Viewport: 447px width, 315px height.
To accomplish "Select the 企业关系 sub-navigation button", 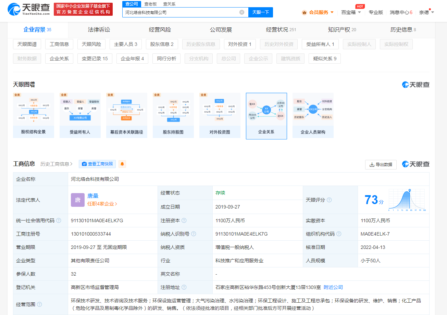I will point(59,59).
